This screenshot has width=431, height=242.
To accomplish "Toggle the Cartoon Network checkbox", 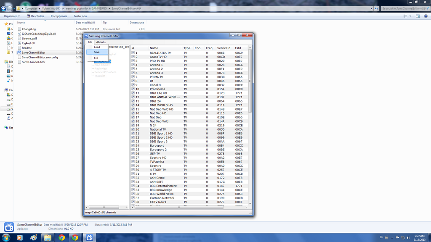I will tap(133, 198).
